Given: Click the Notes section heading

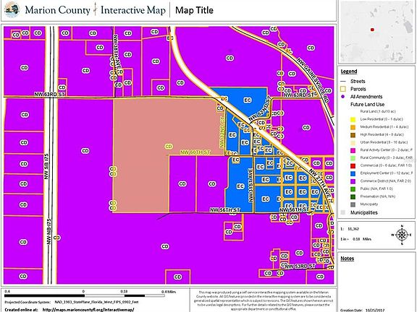Looking at the screenshot, I should [347, 259].
